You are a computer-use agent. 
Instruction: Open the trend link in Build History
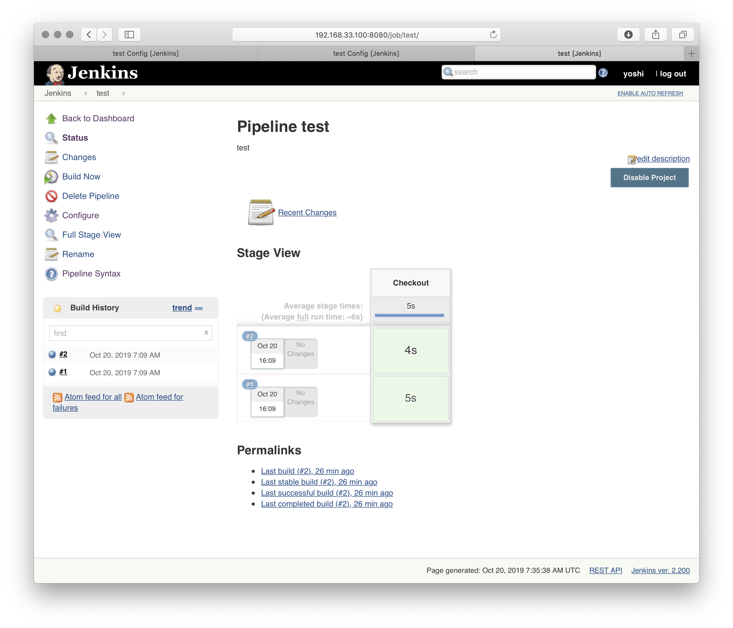click(x=182, y=308)
